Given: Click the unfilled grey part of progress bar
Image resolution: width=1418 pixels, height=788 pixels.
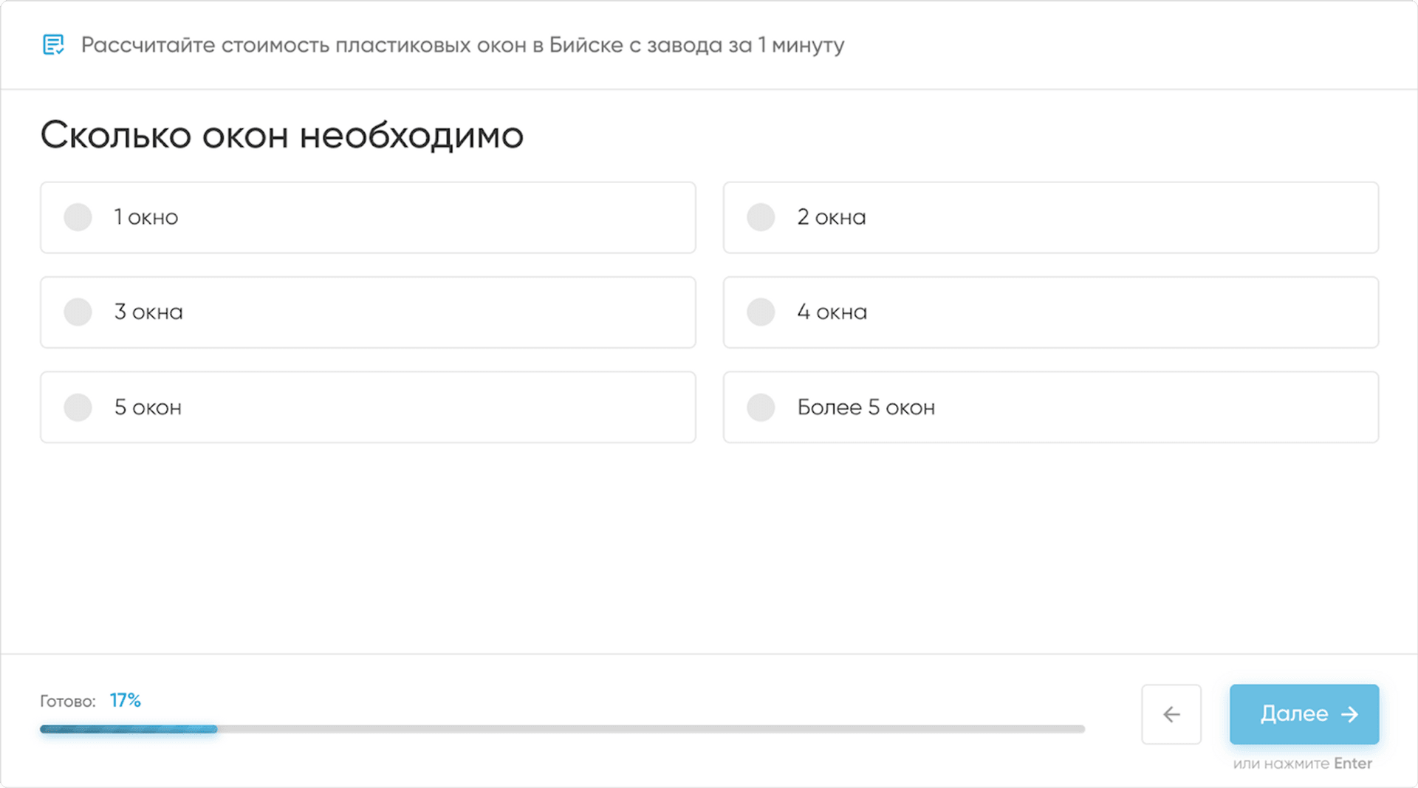Looking at the screenshot, I should pos(650,729).
